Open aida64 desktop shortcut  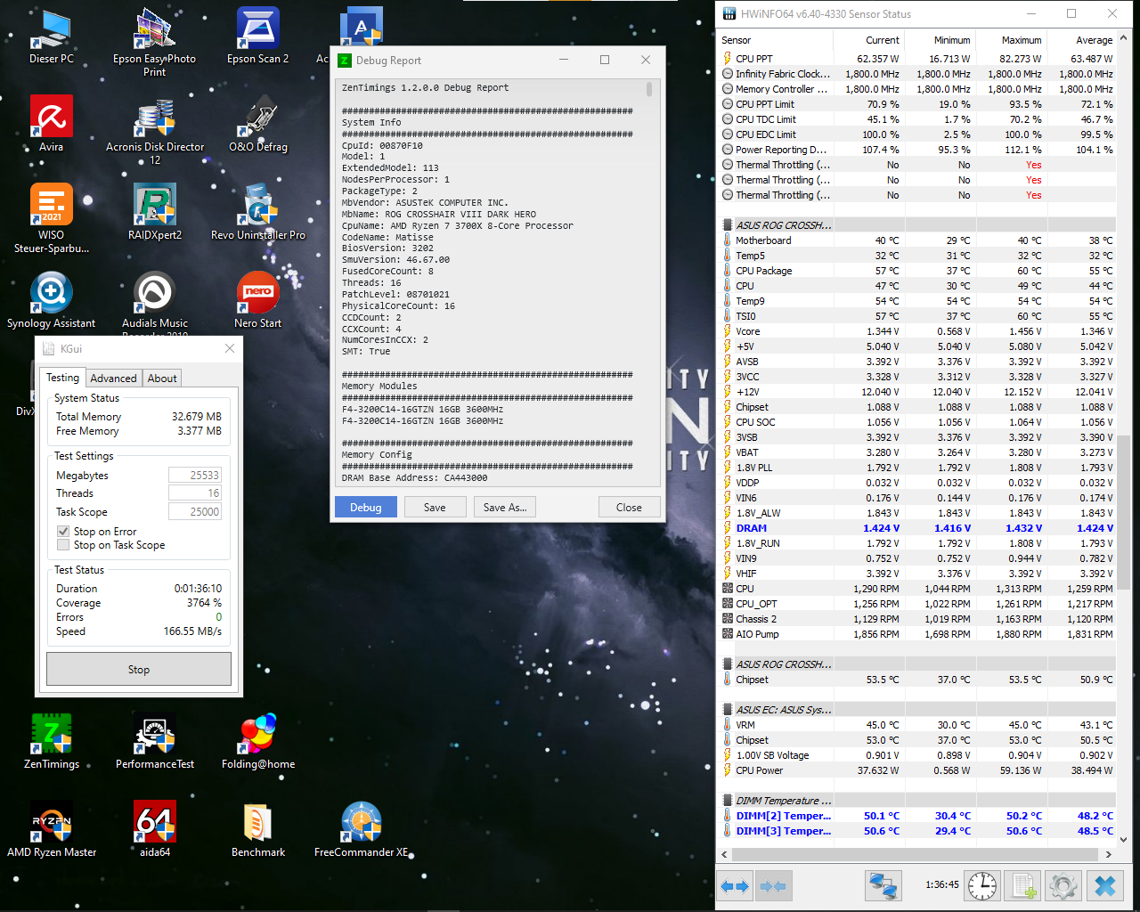coord(154,829)
